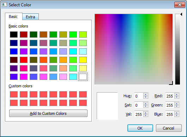Pick the brown swatch in top row
Viewport: 187px width, 137px height.
pos(43,35)
